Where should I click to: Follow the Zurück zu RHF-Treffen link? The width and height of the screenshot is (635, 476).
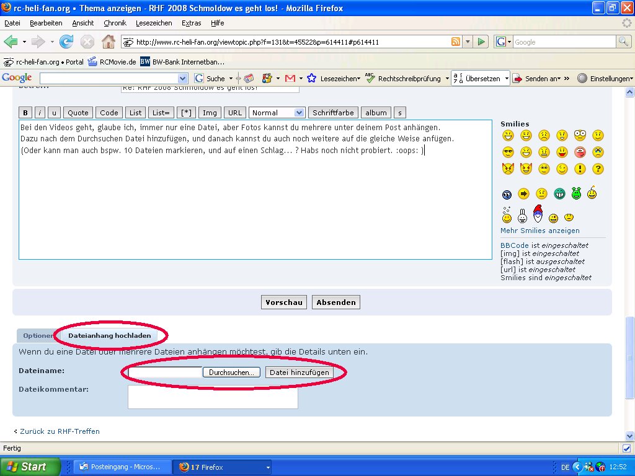click(x=60, y=431)
